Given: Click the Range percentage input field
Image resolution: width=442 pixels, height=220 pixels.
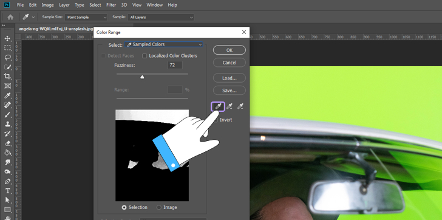Looking at the screenshot, I should tap(175, 90).
